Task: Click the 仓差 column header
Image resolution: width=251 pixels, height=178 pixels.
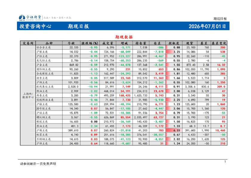Action: coord(157,43)
